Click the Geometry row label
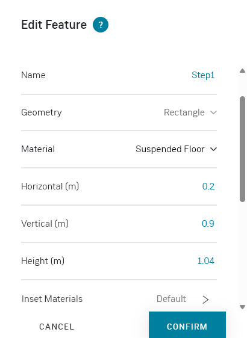 [x=42, y=112]
